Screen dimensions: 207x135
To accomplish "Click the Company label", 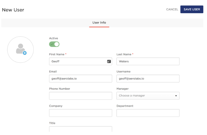I will pyautogui.click(x=56, y=106).
